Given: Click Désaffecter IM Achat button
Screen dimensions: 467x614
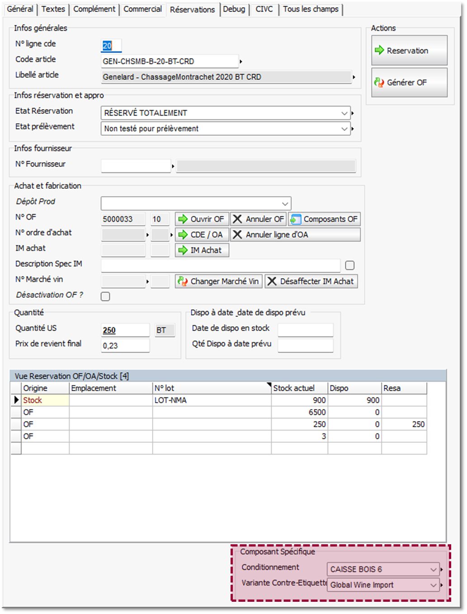Looking at the screenshot, I should click(311, 281).
